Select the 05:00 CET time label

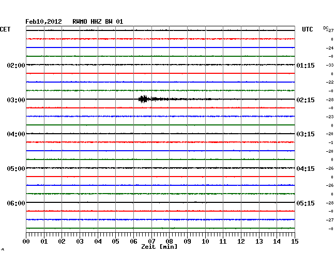click(16, 169)
